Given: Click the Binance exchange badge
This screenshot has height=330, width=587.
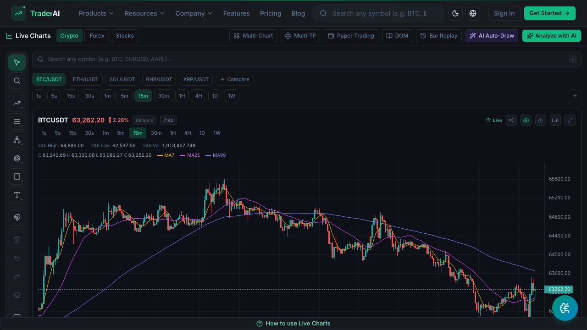Looking at the screenshot, I should [144, 120].
